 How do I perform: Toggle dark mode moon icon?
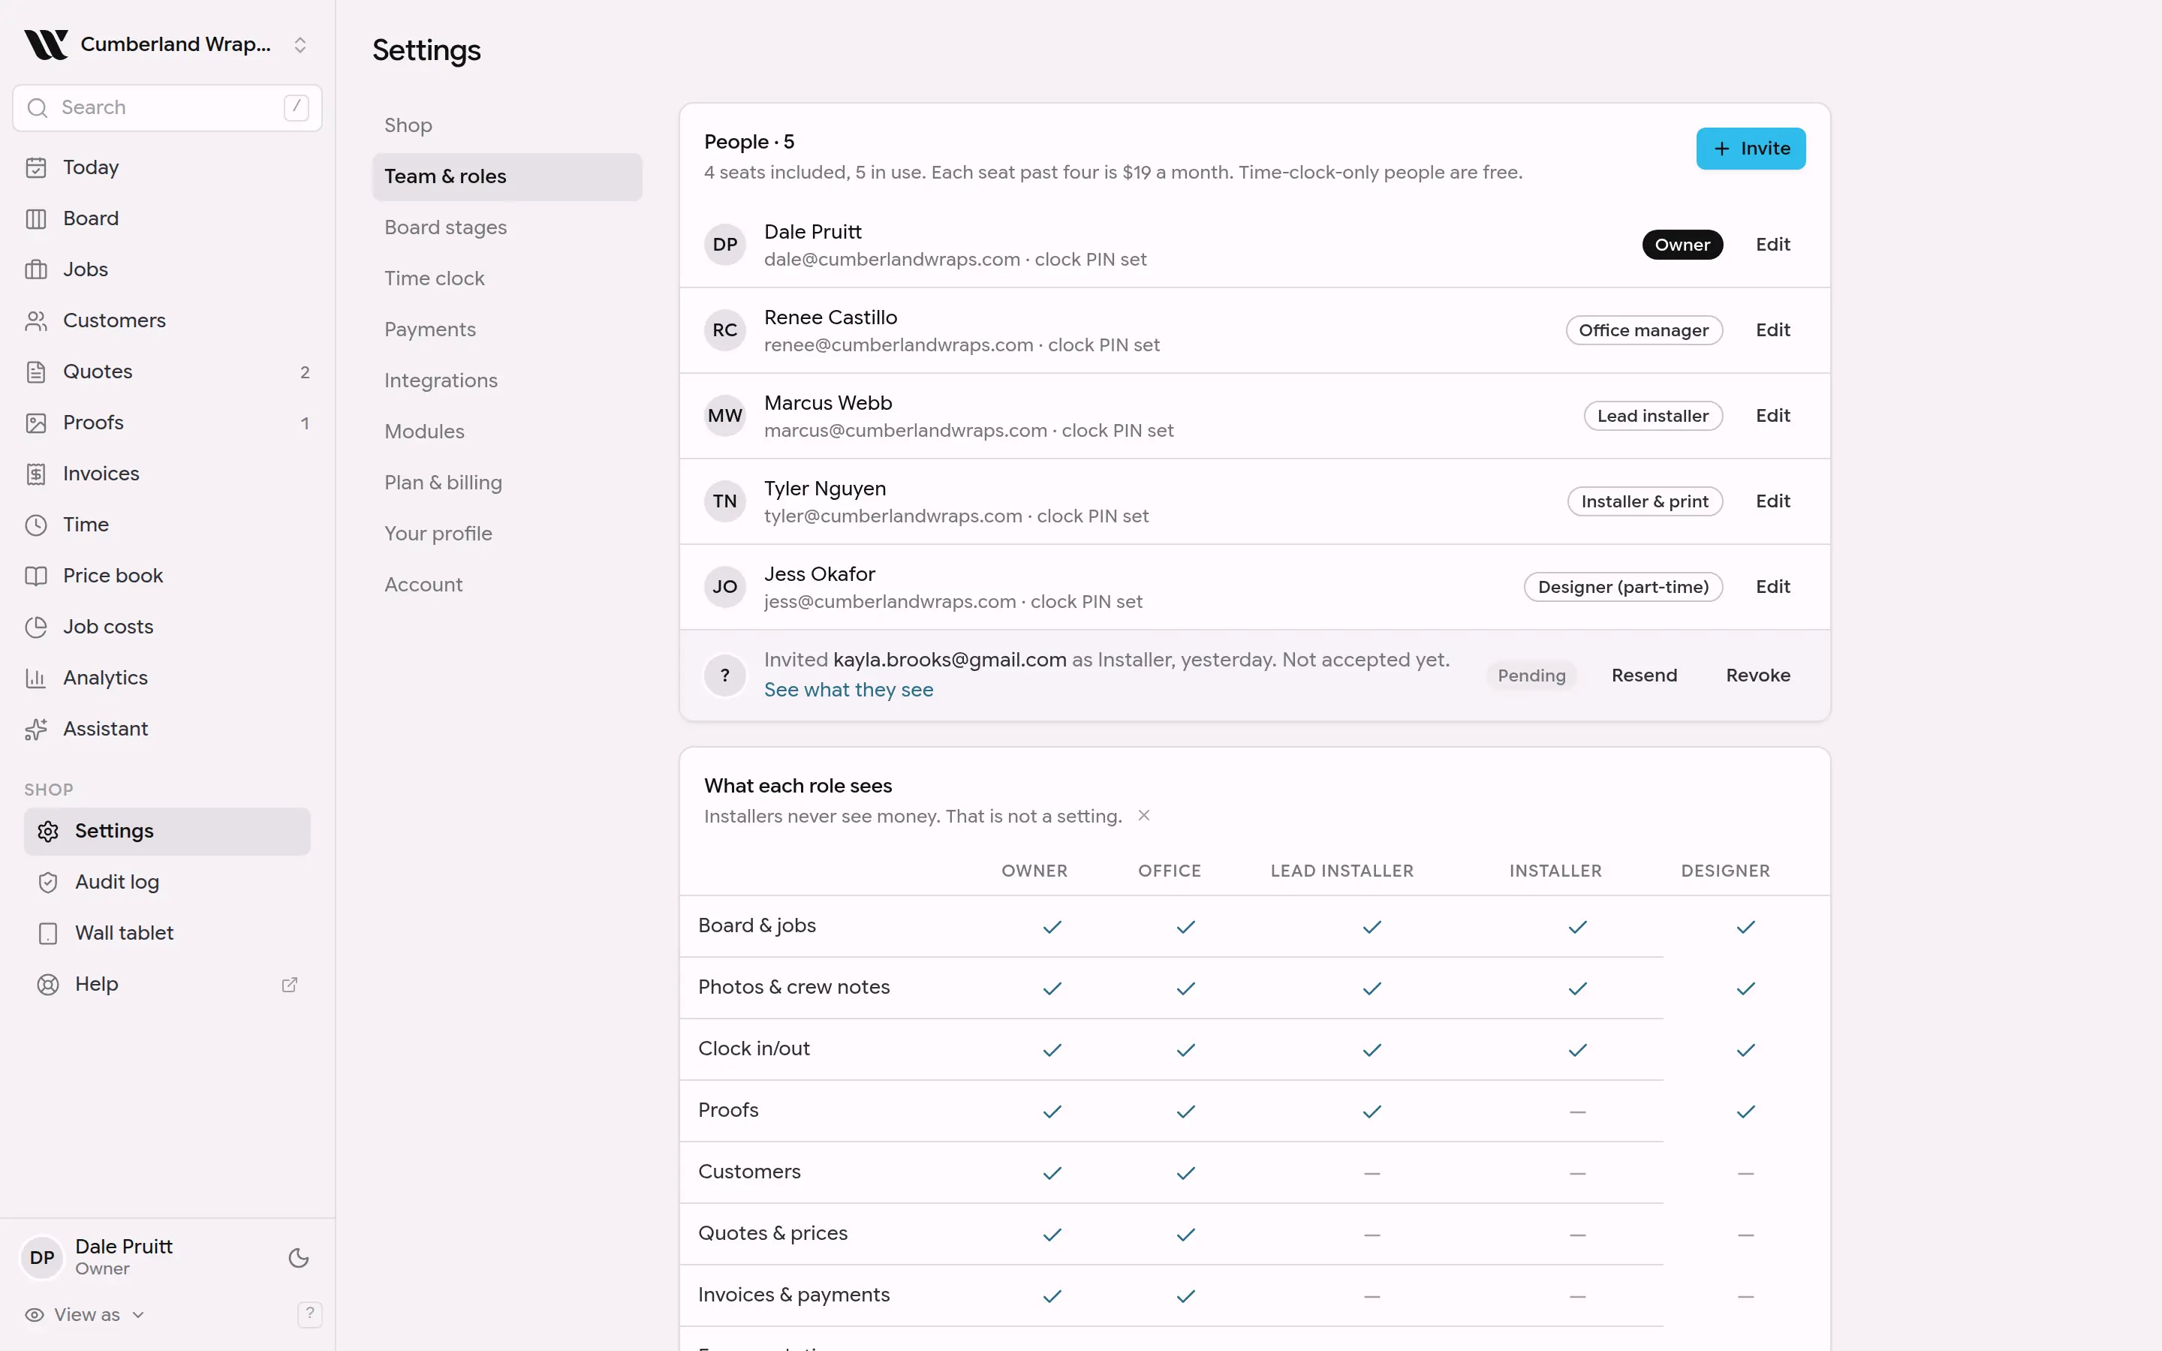298,1257
